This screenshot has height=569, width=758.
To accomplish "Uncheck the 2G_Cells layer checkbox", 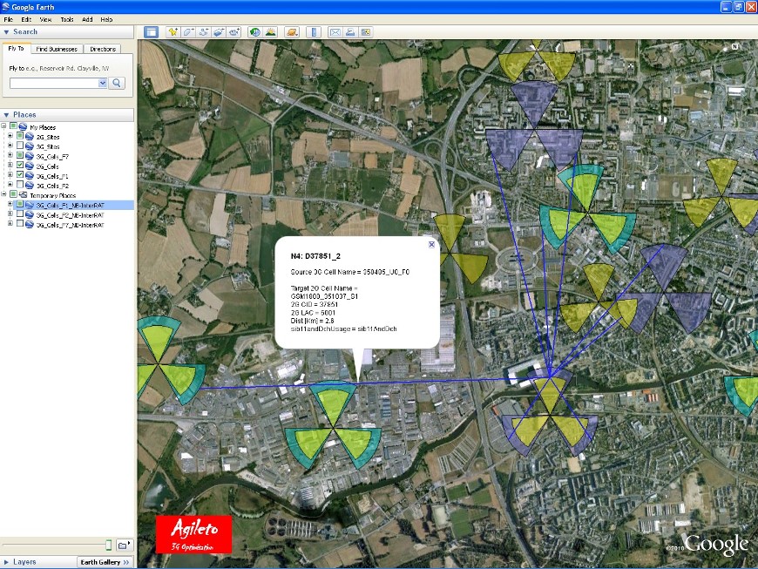I will coord(20,166).
